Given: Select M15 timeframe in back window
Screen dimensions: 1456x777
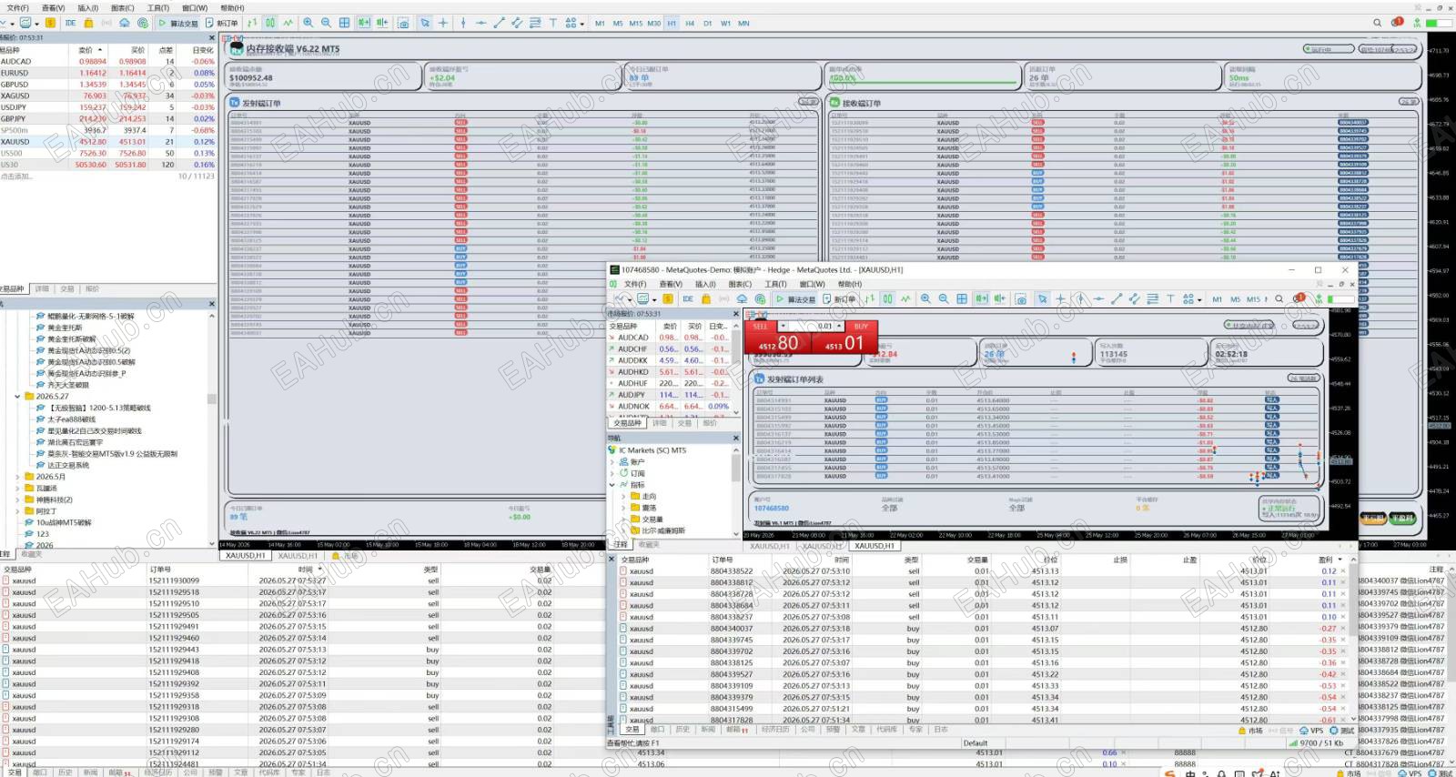Looking at the screenshot, I should click(x=635, y=23).
